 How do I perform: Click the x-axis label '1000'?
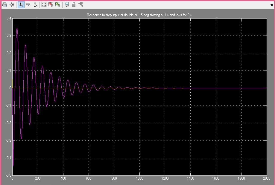139,178
